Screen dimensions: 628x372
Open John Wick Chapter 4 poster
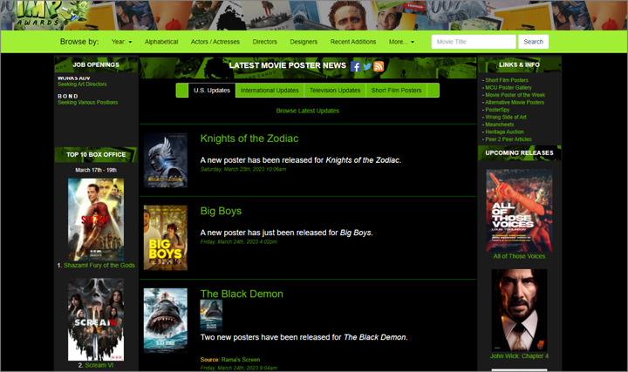coord(520,310)
